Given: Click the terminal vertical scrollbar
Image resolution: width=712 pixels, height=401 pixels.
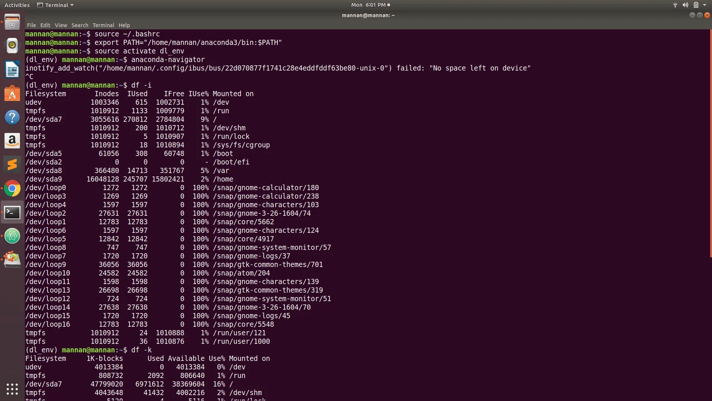Looking at the screenshot, I should point(710,143).
